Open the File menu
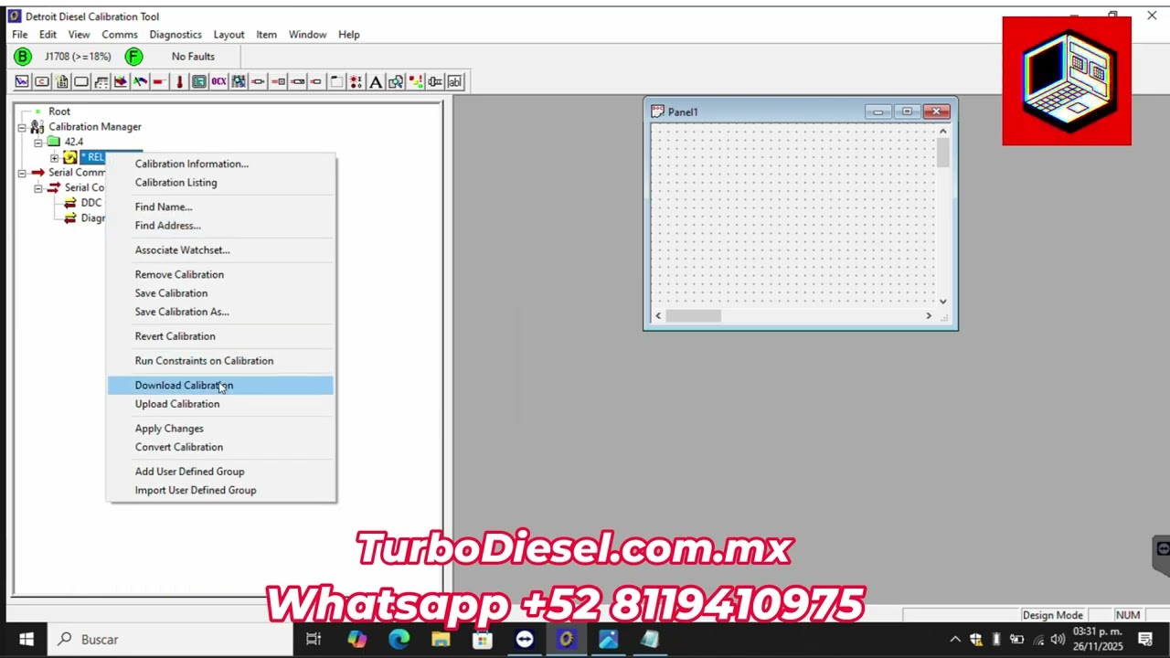Screen dimensions: 1170x658 pyautogui.click(x=19, y=35)
